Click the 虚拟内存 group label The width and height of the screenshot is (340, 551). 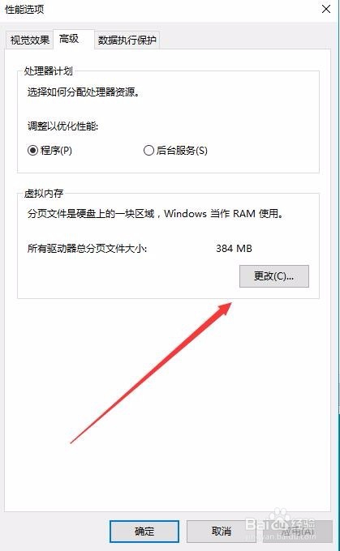click(44, 194)
